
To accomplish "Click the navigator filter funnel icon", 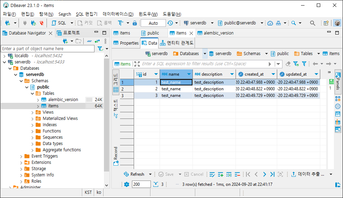I will 100,49.
